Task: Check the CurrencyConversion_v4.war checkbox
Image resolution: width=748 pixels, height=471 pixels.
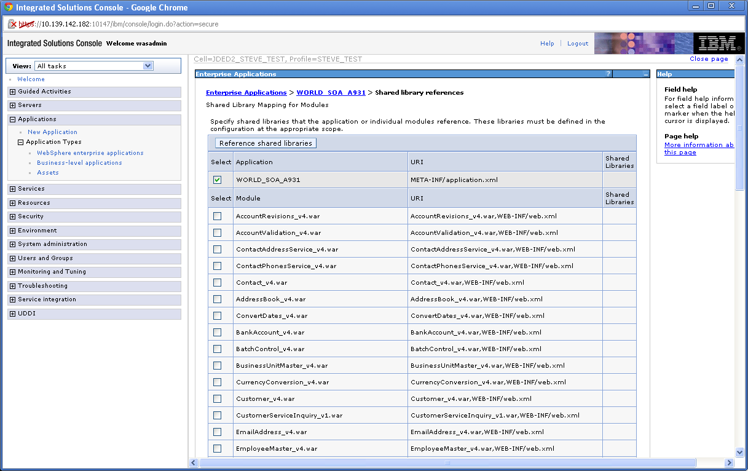Action: click(217, 382)
